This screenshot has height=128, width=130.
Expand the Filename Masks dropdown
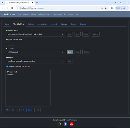(36, 34)
